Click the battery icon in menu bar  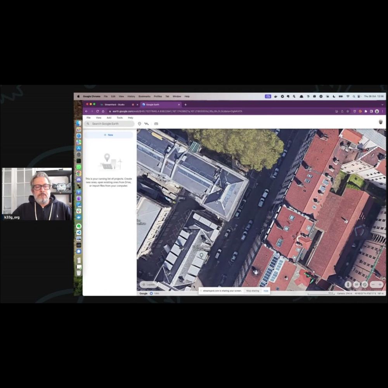tap(341, 97)
